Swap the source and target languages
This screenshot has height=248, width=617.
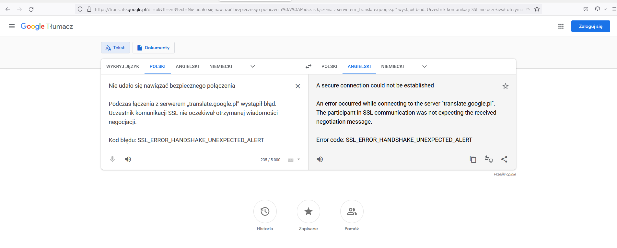[x=308, y=66]
